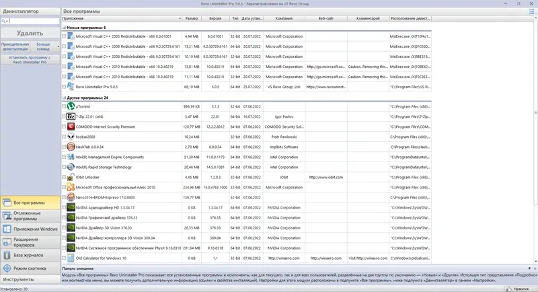Viewport: 538px width, 292px height.
Task: Open the winaero.com website link
Action: [326, 258]
